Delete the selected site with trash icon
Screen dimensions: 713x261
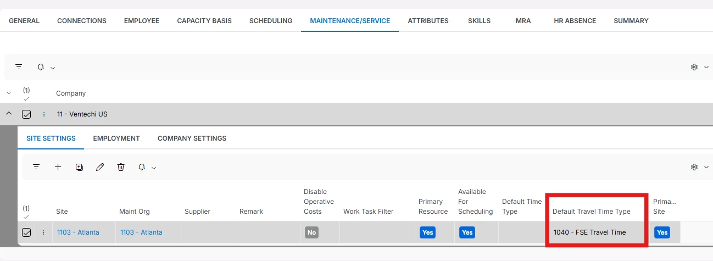(121, 167)
